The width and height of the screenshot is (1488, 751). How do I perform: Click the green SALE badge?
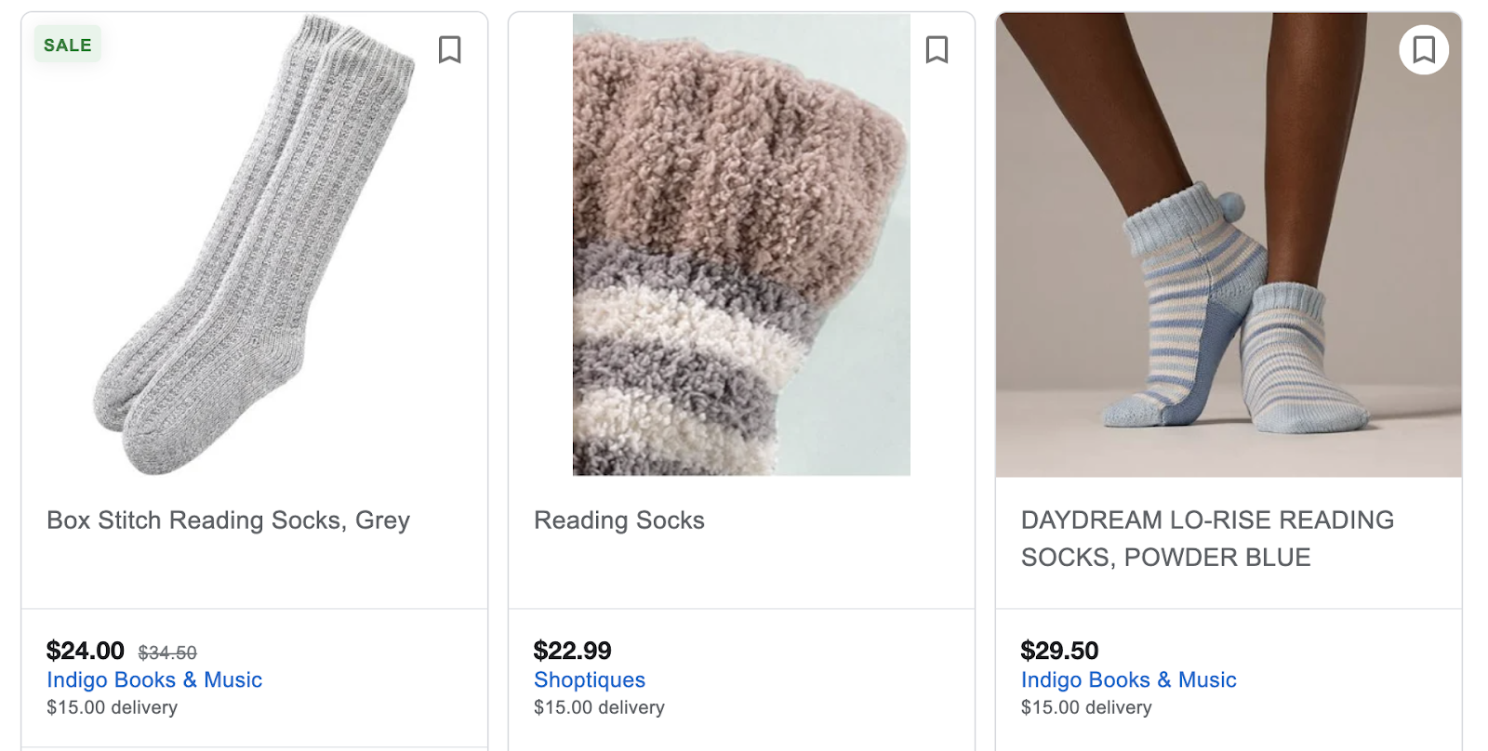click(68, 45)
